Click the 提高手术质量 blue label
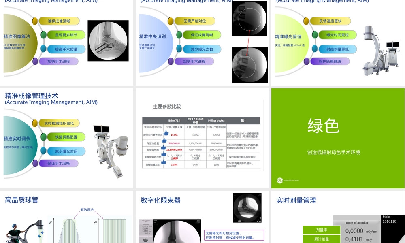405x243 pixels. point(66,49)
